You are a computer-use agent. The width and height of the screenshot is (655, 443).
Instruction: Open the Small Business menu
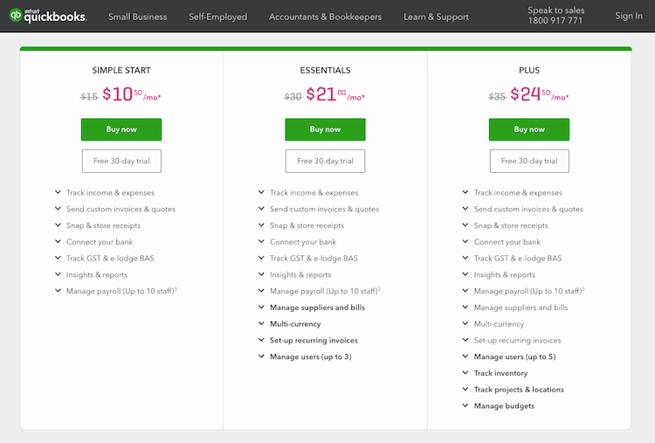137,17
